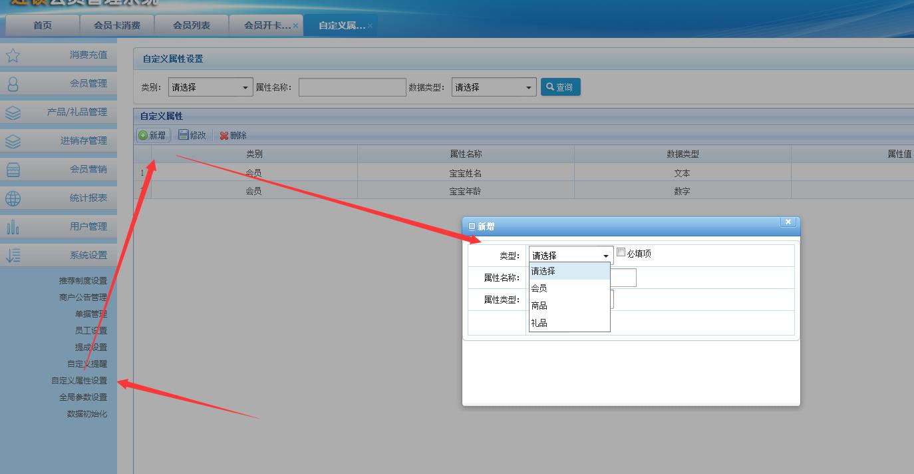Viewport: 914px width, 474px height.
Task: Open the 数据类型 filter dropdown
Action: coord(494,87)
